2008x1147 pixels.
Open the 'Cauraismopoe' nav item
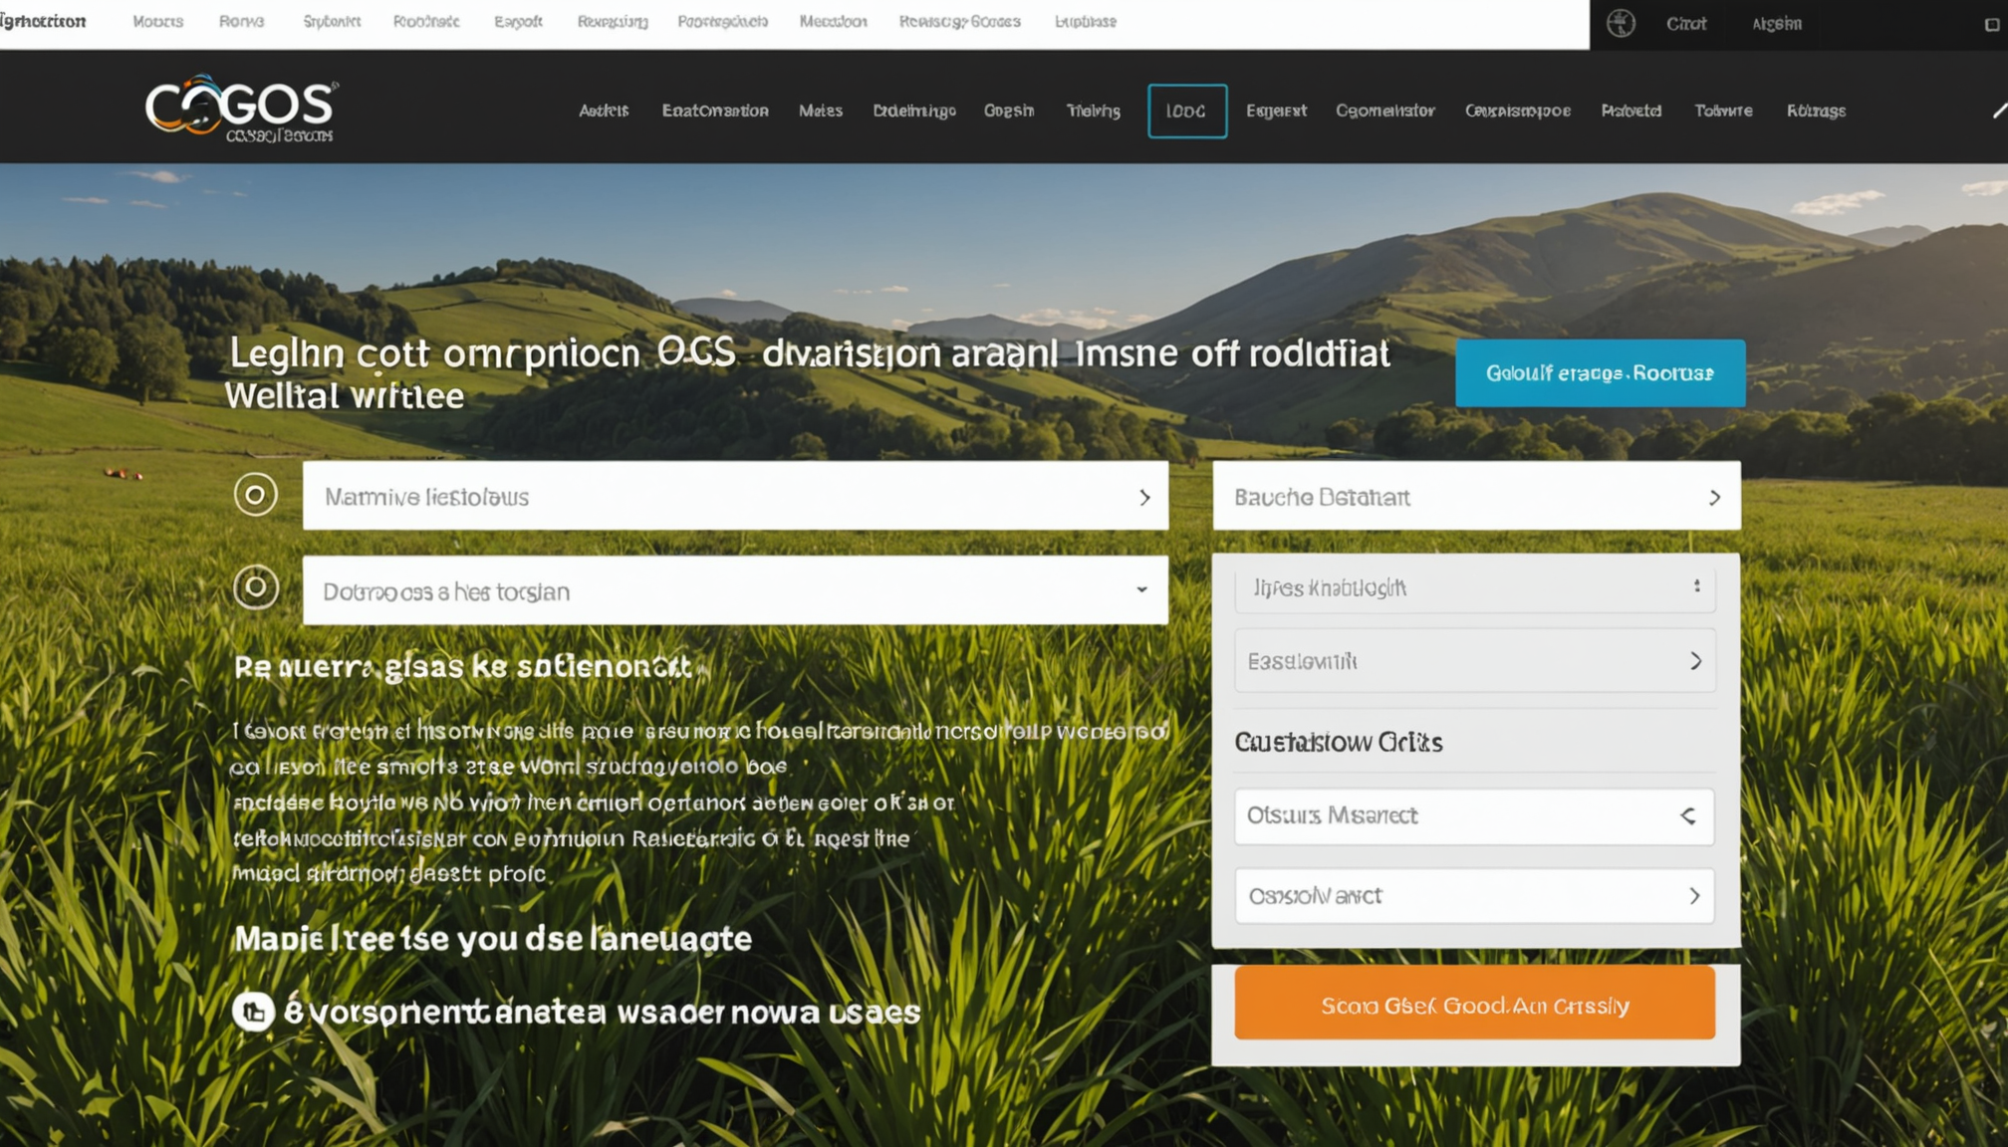click(1517, 111)
